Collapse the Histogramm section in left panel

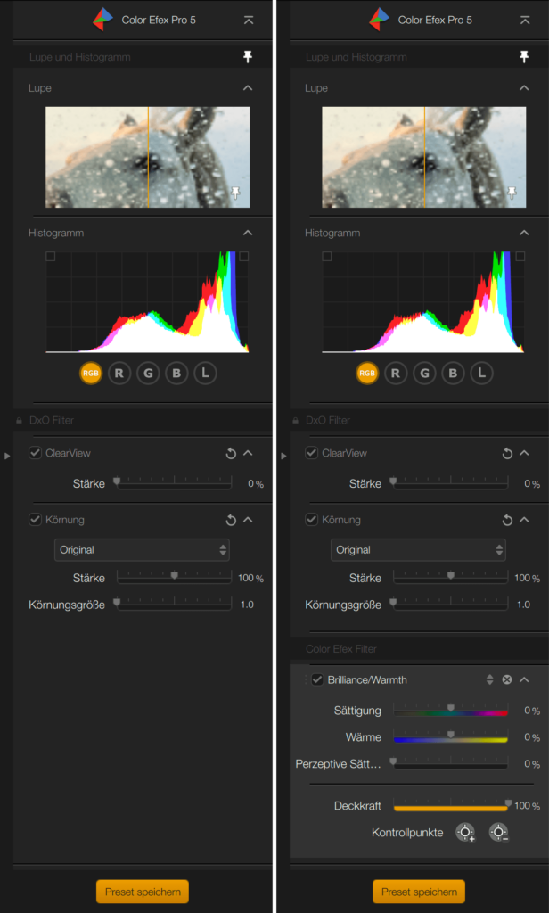coord(248,233)
